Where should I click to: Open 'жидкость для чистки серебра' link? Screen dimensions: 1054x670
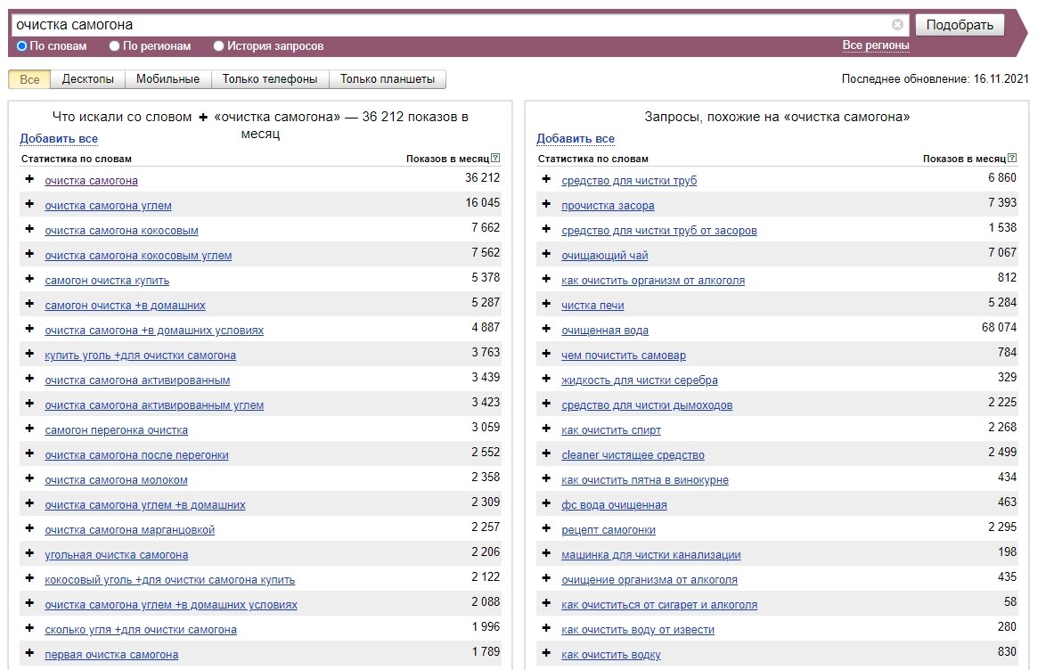pyautogui.click(x=639, y=380)
